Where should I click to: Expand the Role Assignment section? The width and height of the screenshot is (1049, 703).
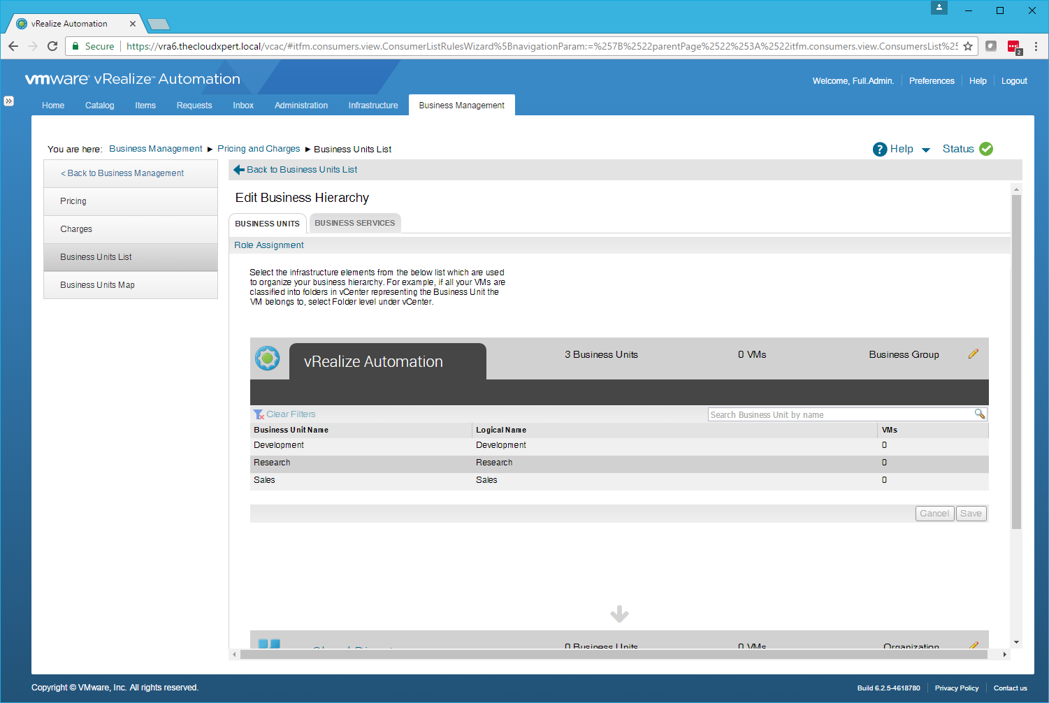[269, 245]
